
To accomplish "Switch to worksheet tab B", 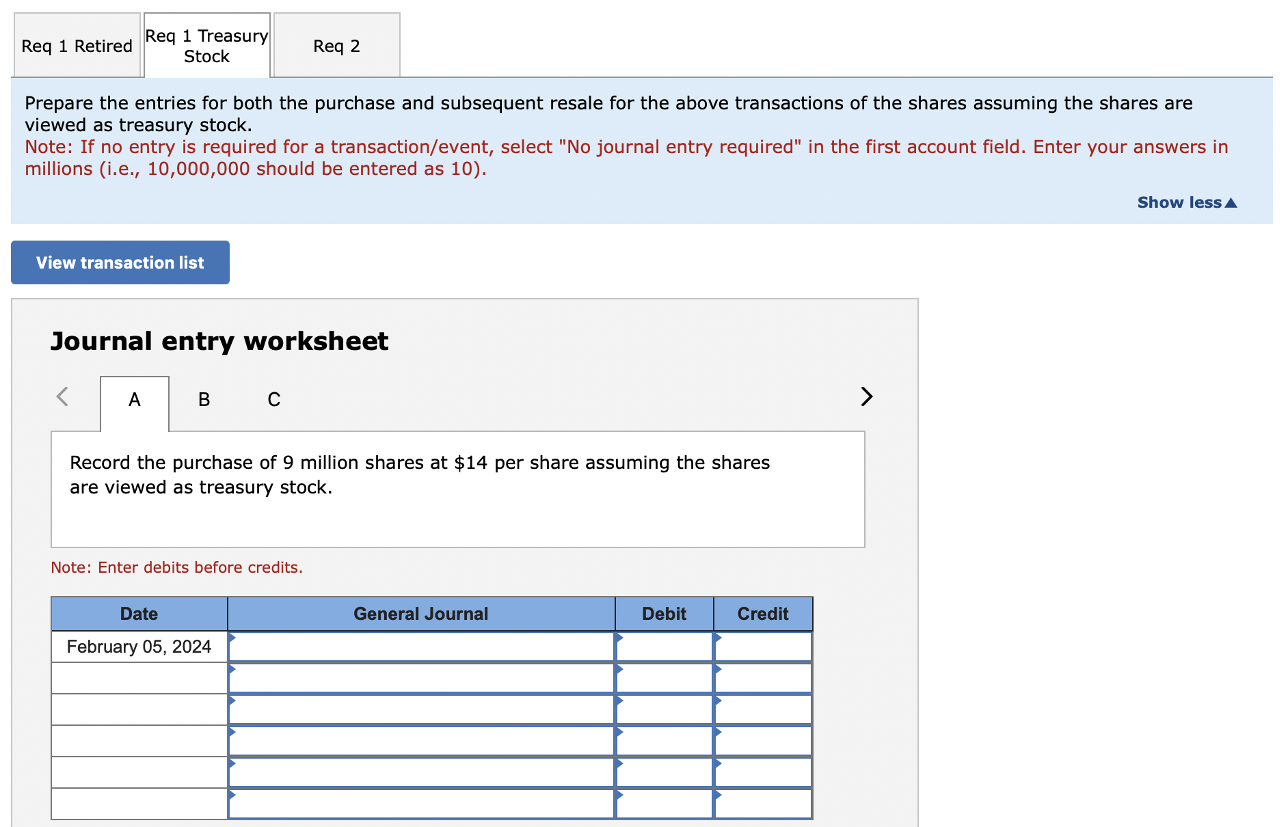I will 204,399.
